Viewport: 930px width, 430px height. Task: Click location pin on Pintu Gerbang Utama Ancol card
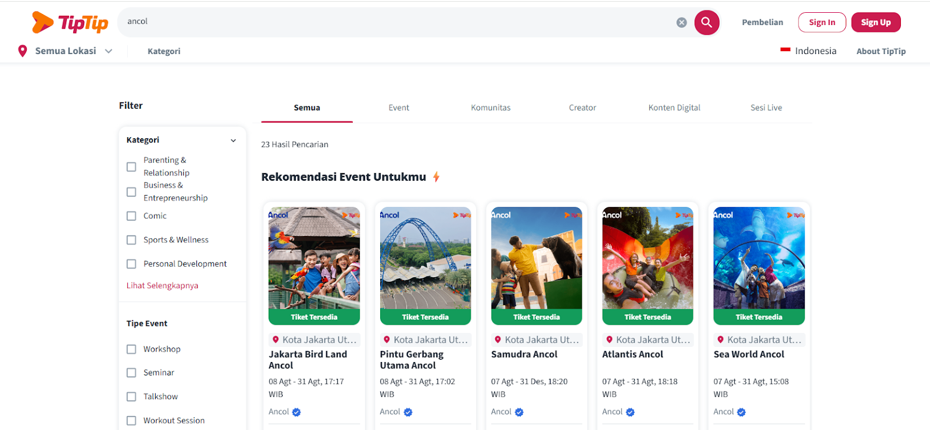[x=387, y=339]
